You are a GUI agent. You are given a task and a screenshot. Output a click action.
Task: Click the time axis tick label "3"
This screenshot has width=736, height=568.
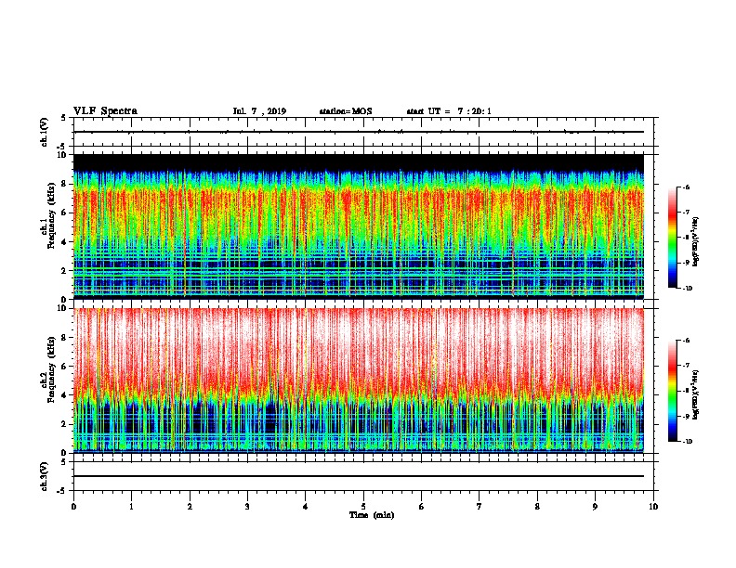(x=247, y=507)
